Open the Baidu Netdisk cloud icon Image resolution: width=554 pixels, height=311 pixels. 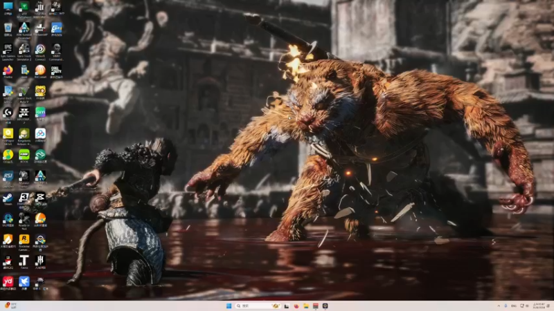click(x=40, y=134)
